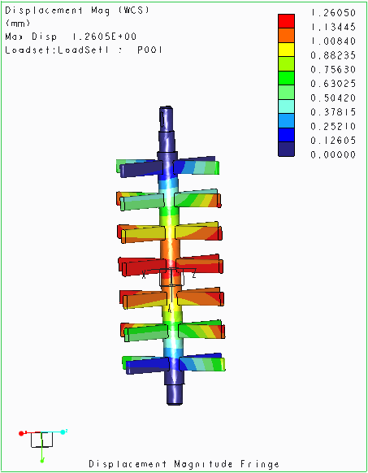Viewport: 368px width, 473px height.
Task: Click the orange legend swatch near 1.13445
Action: pyautogui.click(x=286, y=35)
